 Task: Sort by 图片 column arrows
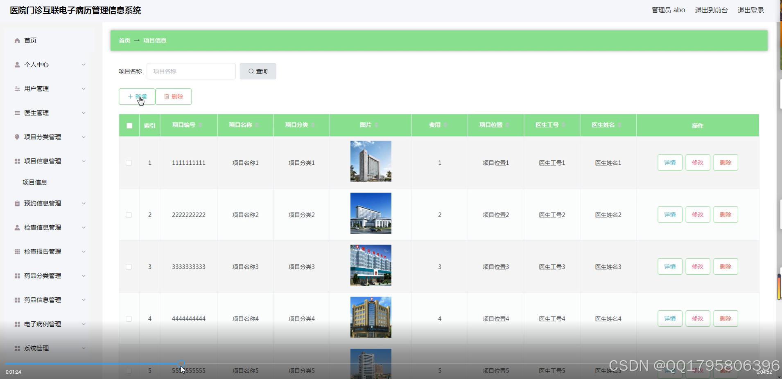376,125
